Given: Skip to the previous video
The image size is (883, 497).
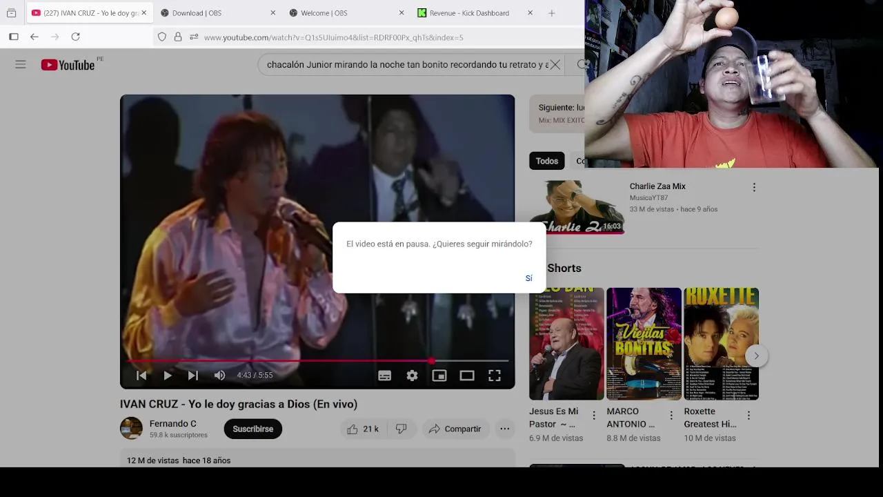Looking at the screenshot, I should click(141, 376).
